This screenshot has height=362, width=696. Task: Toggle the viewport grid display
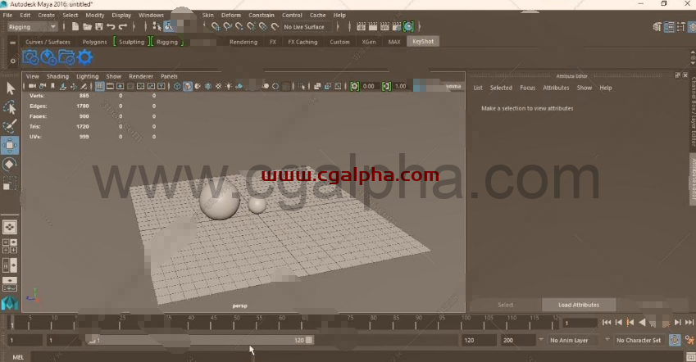coord(100,86)
